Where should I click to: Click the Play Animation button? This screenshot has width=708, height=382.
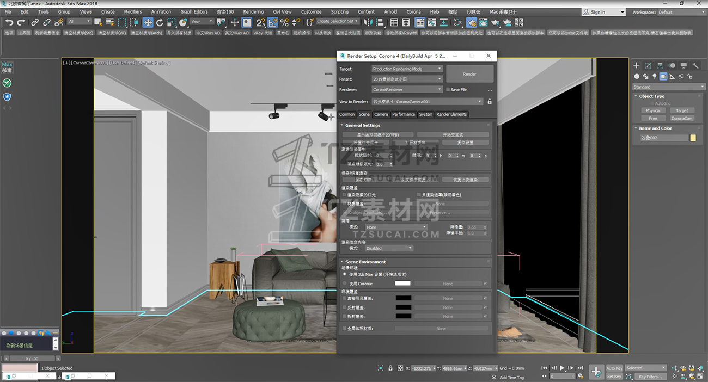point(563,368)
